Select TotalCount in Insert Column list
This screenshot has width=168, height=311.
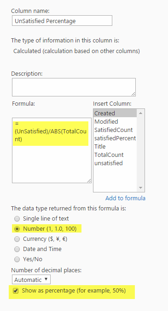coord(115,155)
